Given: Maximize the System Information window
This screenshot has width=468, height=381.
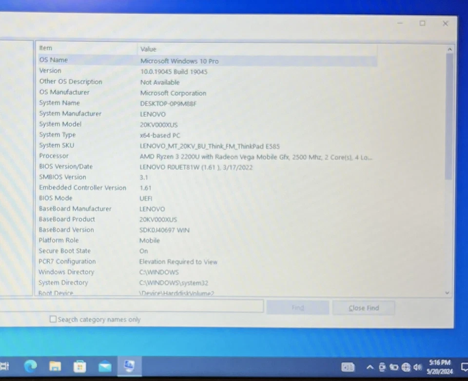Looking at the screenshot, I should click(422, 23).
